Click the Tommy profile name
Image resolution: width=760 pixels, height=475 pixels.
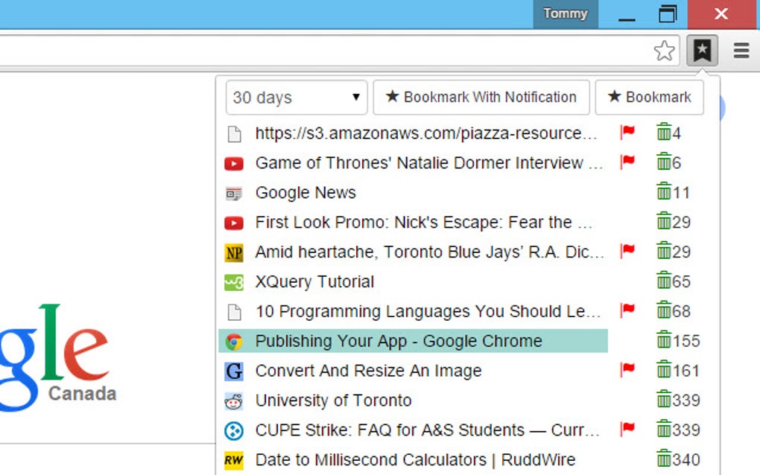(x=565, y=13)
